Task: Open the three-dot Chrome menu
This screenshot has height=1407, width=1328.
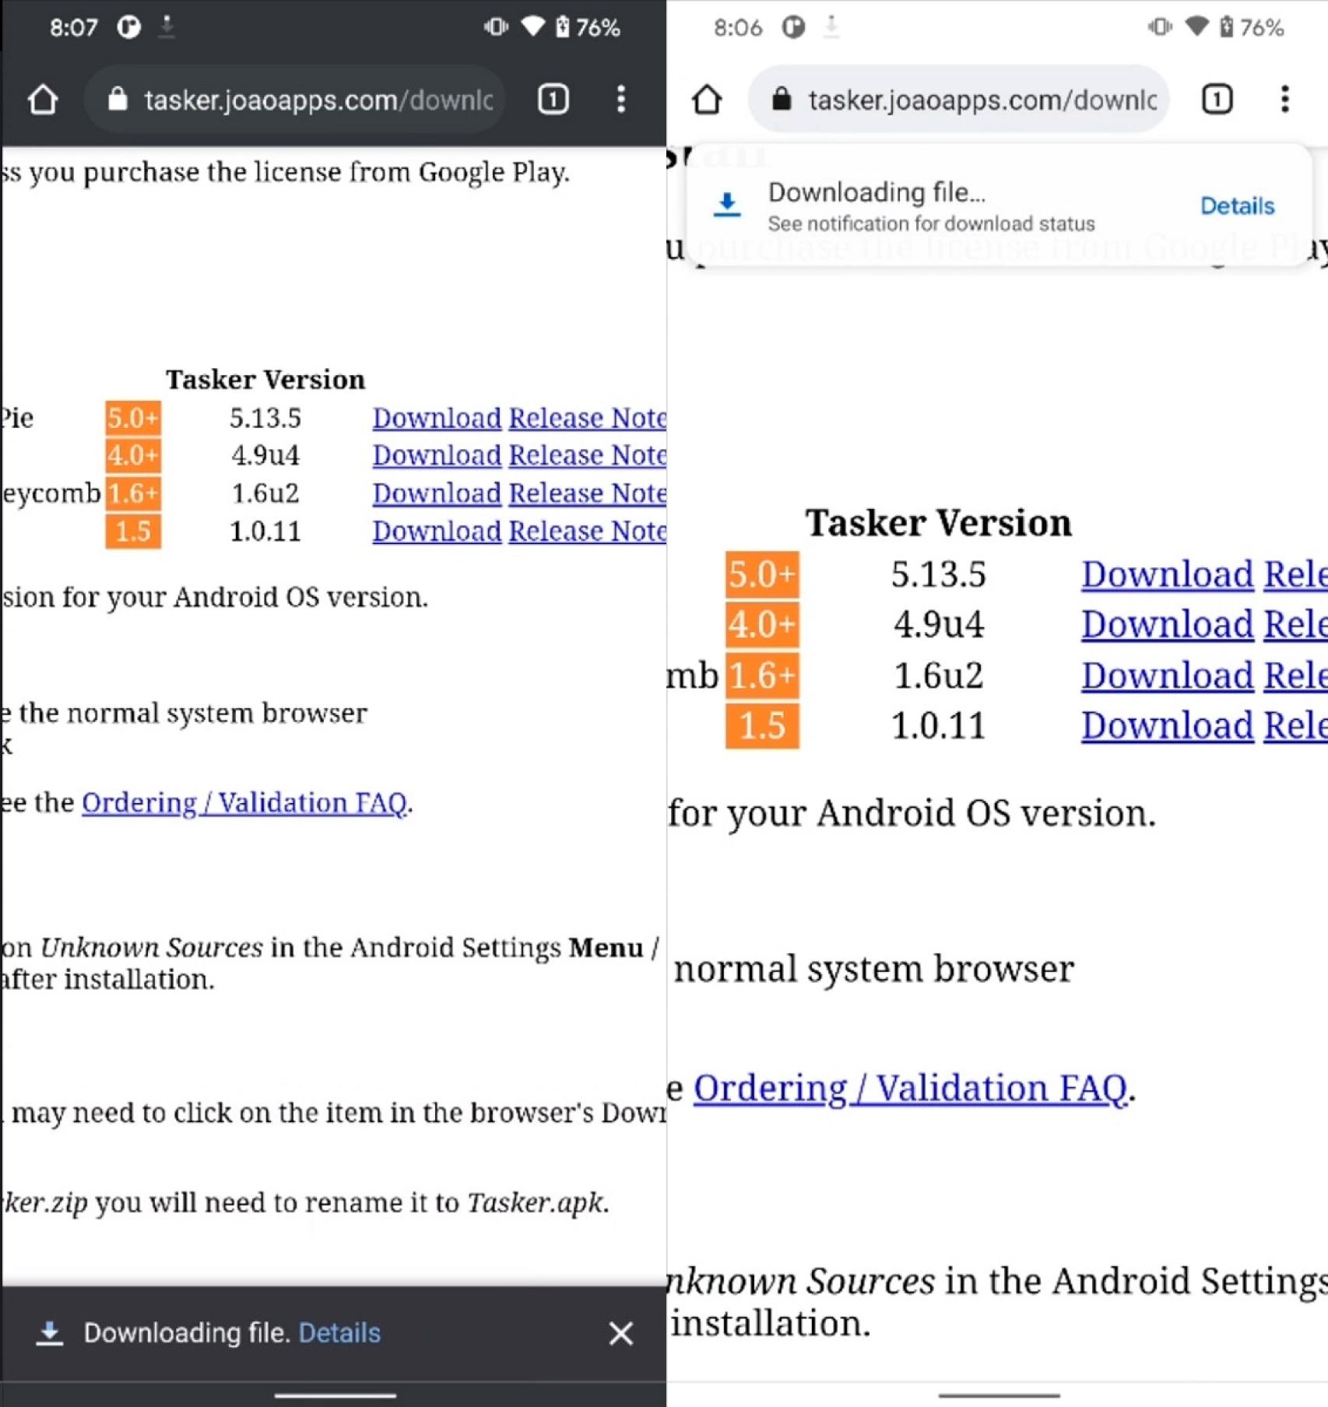Action: (620, 100)
